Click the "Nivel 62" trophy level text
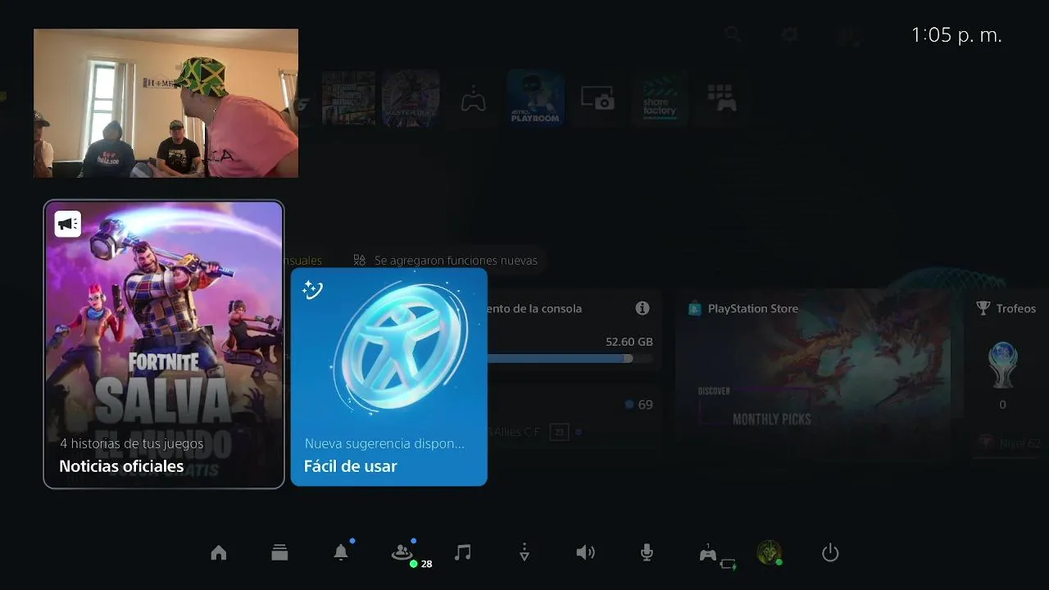The width and height of the screenshot is (1049, 590). coord(1019,443)
